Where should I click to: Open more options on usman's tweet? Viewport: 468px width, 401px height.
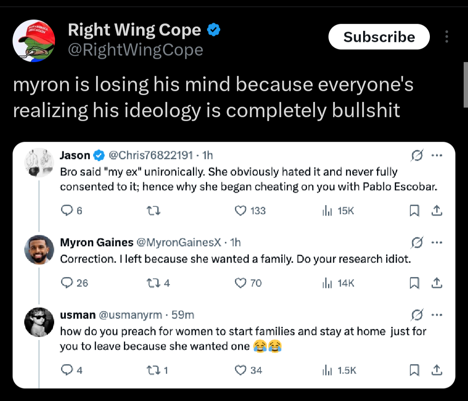click(438, 314)
